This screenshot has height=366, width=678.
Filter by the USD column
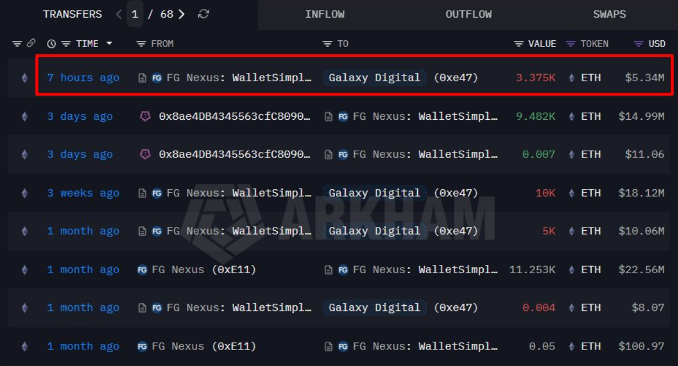click(x=639, y=44)
